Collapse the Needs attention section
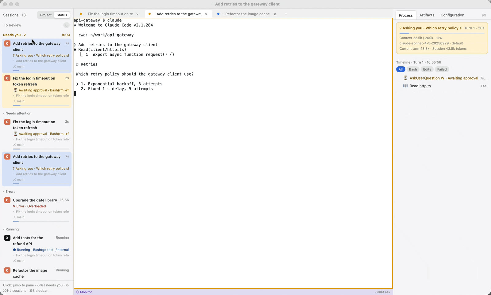Screen dimensions: 491x295 [17, 113]
